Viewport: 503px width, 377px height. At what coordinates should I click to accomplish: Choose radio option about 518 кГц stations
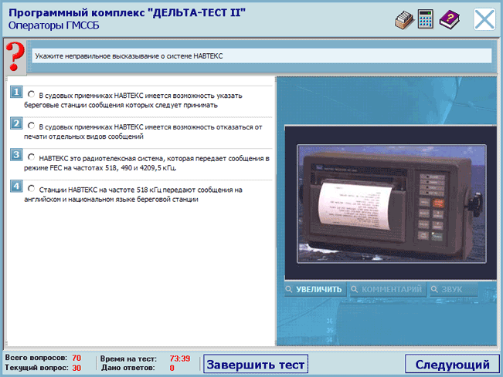pos(31,187)
